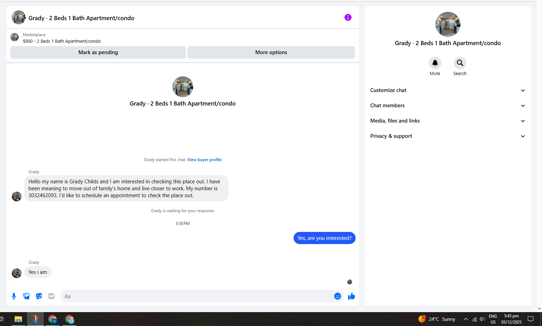
Task: Open weather widget showing 24°C Sunny
Action: coord(437,319)
